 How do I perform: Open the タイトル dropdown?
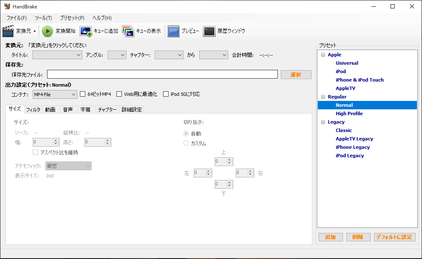point(57,55)
